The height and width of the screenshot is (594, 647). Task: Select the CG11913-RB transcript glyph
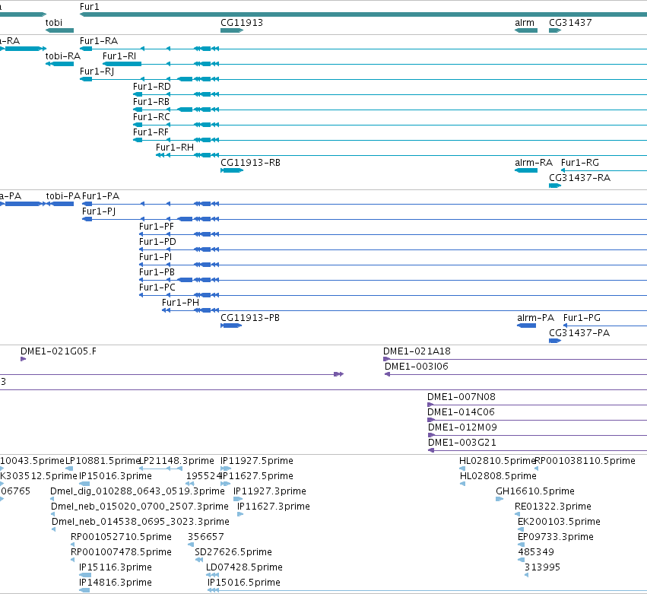(x=232, y=170)
